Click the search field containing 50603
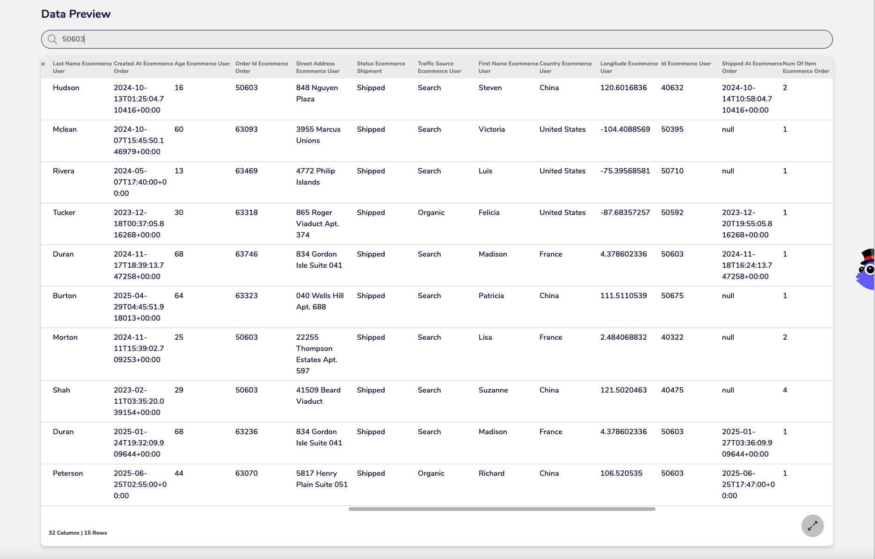Image resolution: width=875 pixels, height=559 pixels. [x=437, y=39]
